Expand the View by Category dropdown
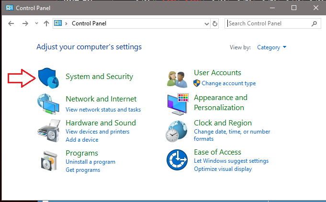The width and height of the screenshot is (326, 202). tap(272, 47)
